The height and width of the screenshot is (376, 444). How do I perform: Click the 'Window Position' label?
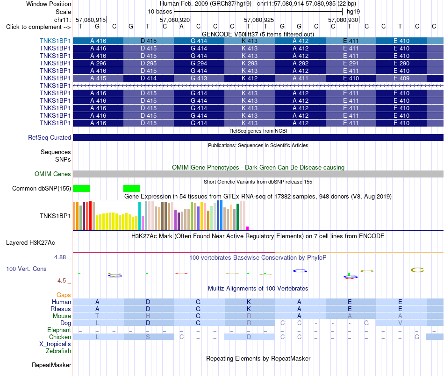point(49,4)
